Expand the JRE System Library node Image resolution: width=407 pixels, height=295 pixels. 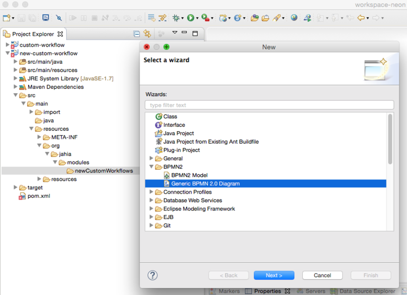coord(16,78)
